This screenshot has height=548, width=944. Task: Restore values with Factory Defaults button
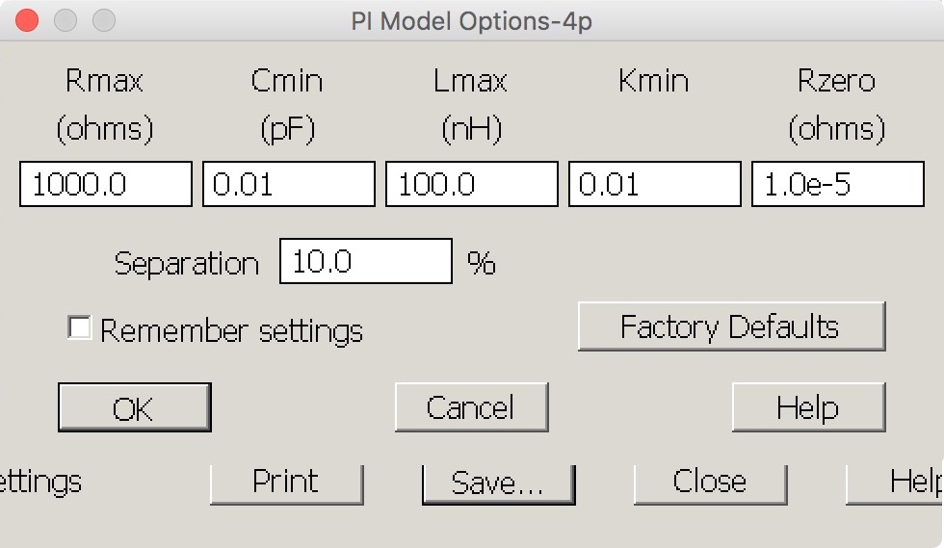pyautogui.click(x=730, y=327)
